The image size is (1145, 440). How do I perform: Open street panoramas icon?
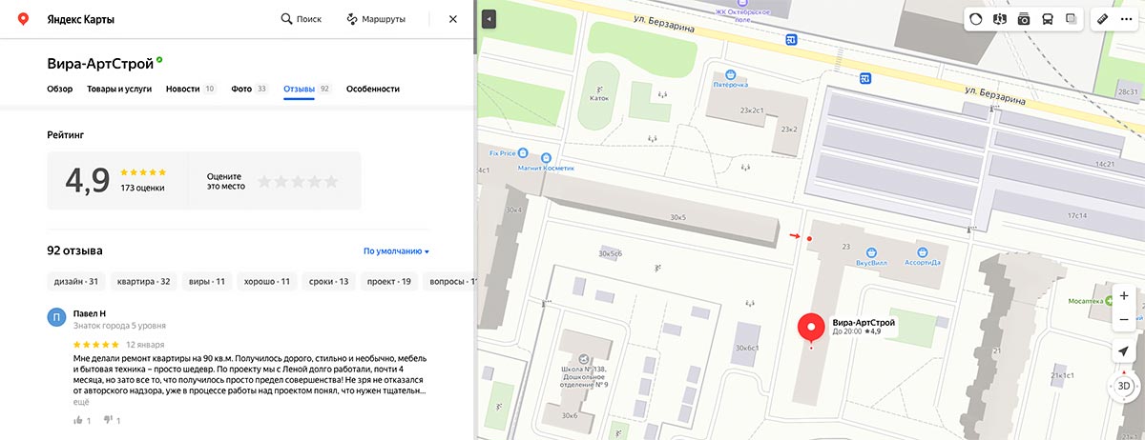point(1000,18)
